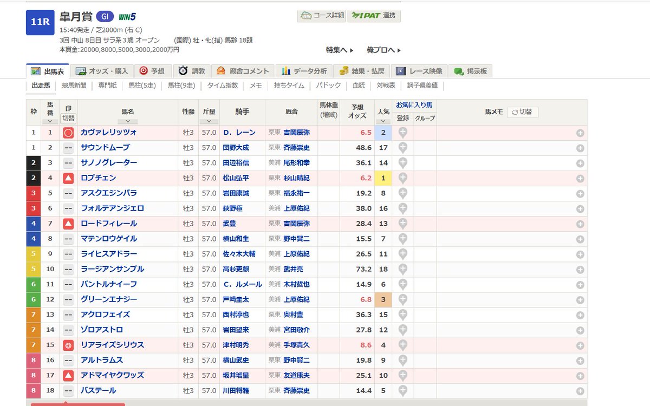Select the 馬柱(5走) sub-menu
The width and height of the screenshot is (650, 406).
pyautogui.click(x=141, y=86)
